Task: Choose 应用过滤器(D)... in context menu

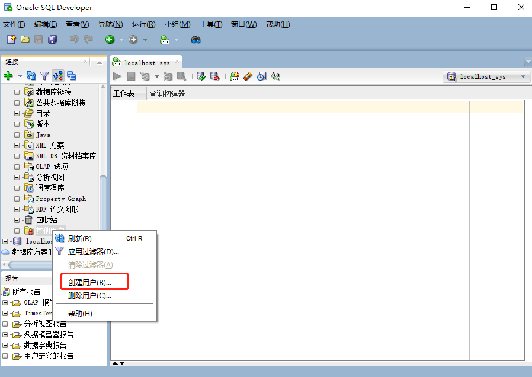Action: 104,252
